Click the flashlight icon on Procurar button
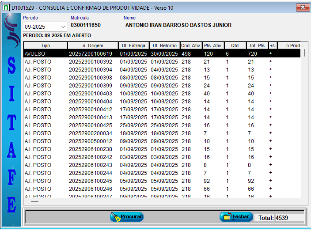 (115, 217)
